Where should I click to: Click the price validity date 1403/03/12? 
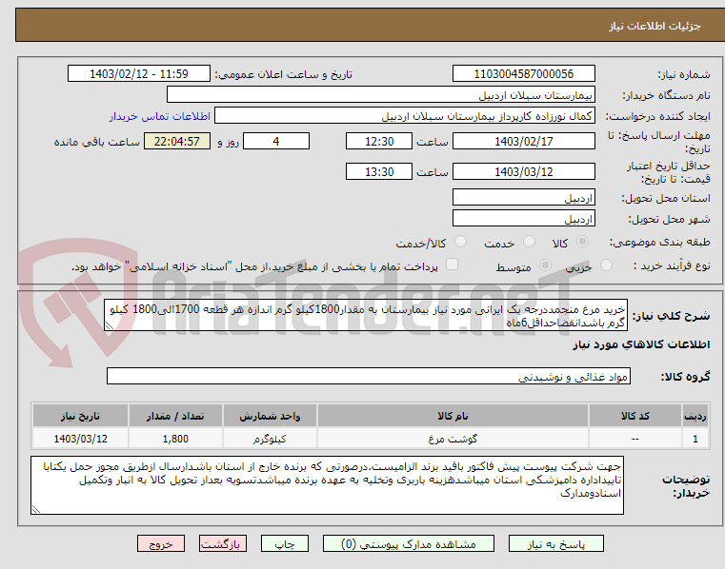(523, 171)
